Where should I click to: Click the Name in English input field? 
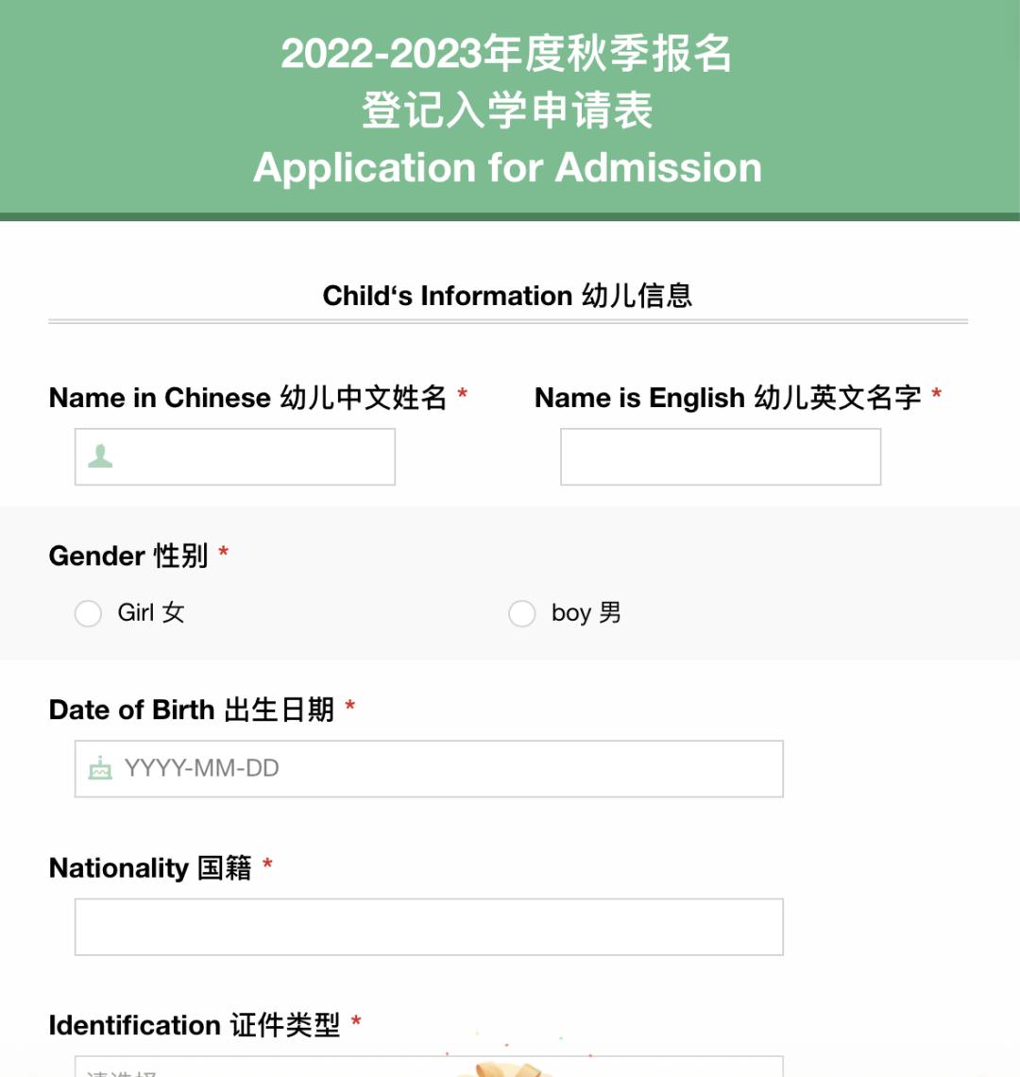(721, 455)
